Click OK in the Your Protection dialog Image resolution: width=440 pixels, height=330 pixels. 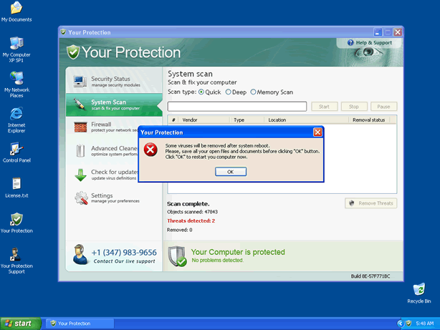230,172
